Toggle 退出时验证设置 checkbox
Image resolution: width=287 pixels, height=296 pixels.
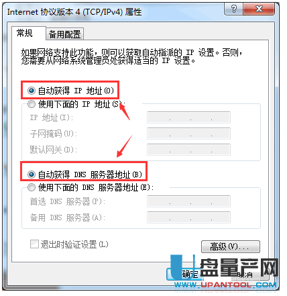(x=34, y=244)
